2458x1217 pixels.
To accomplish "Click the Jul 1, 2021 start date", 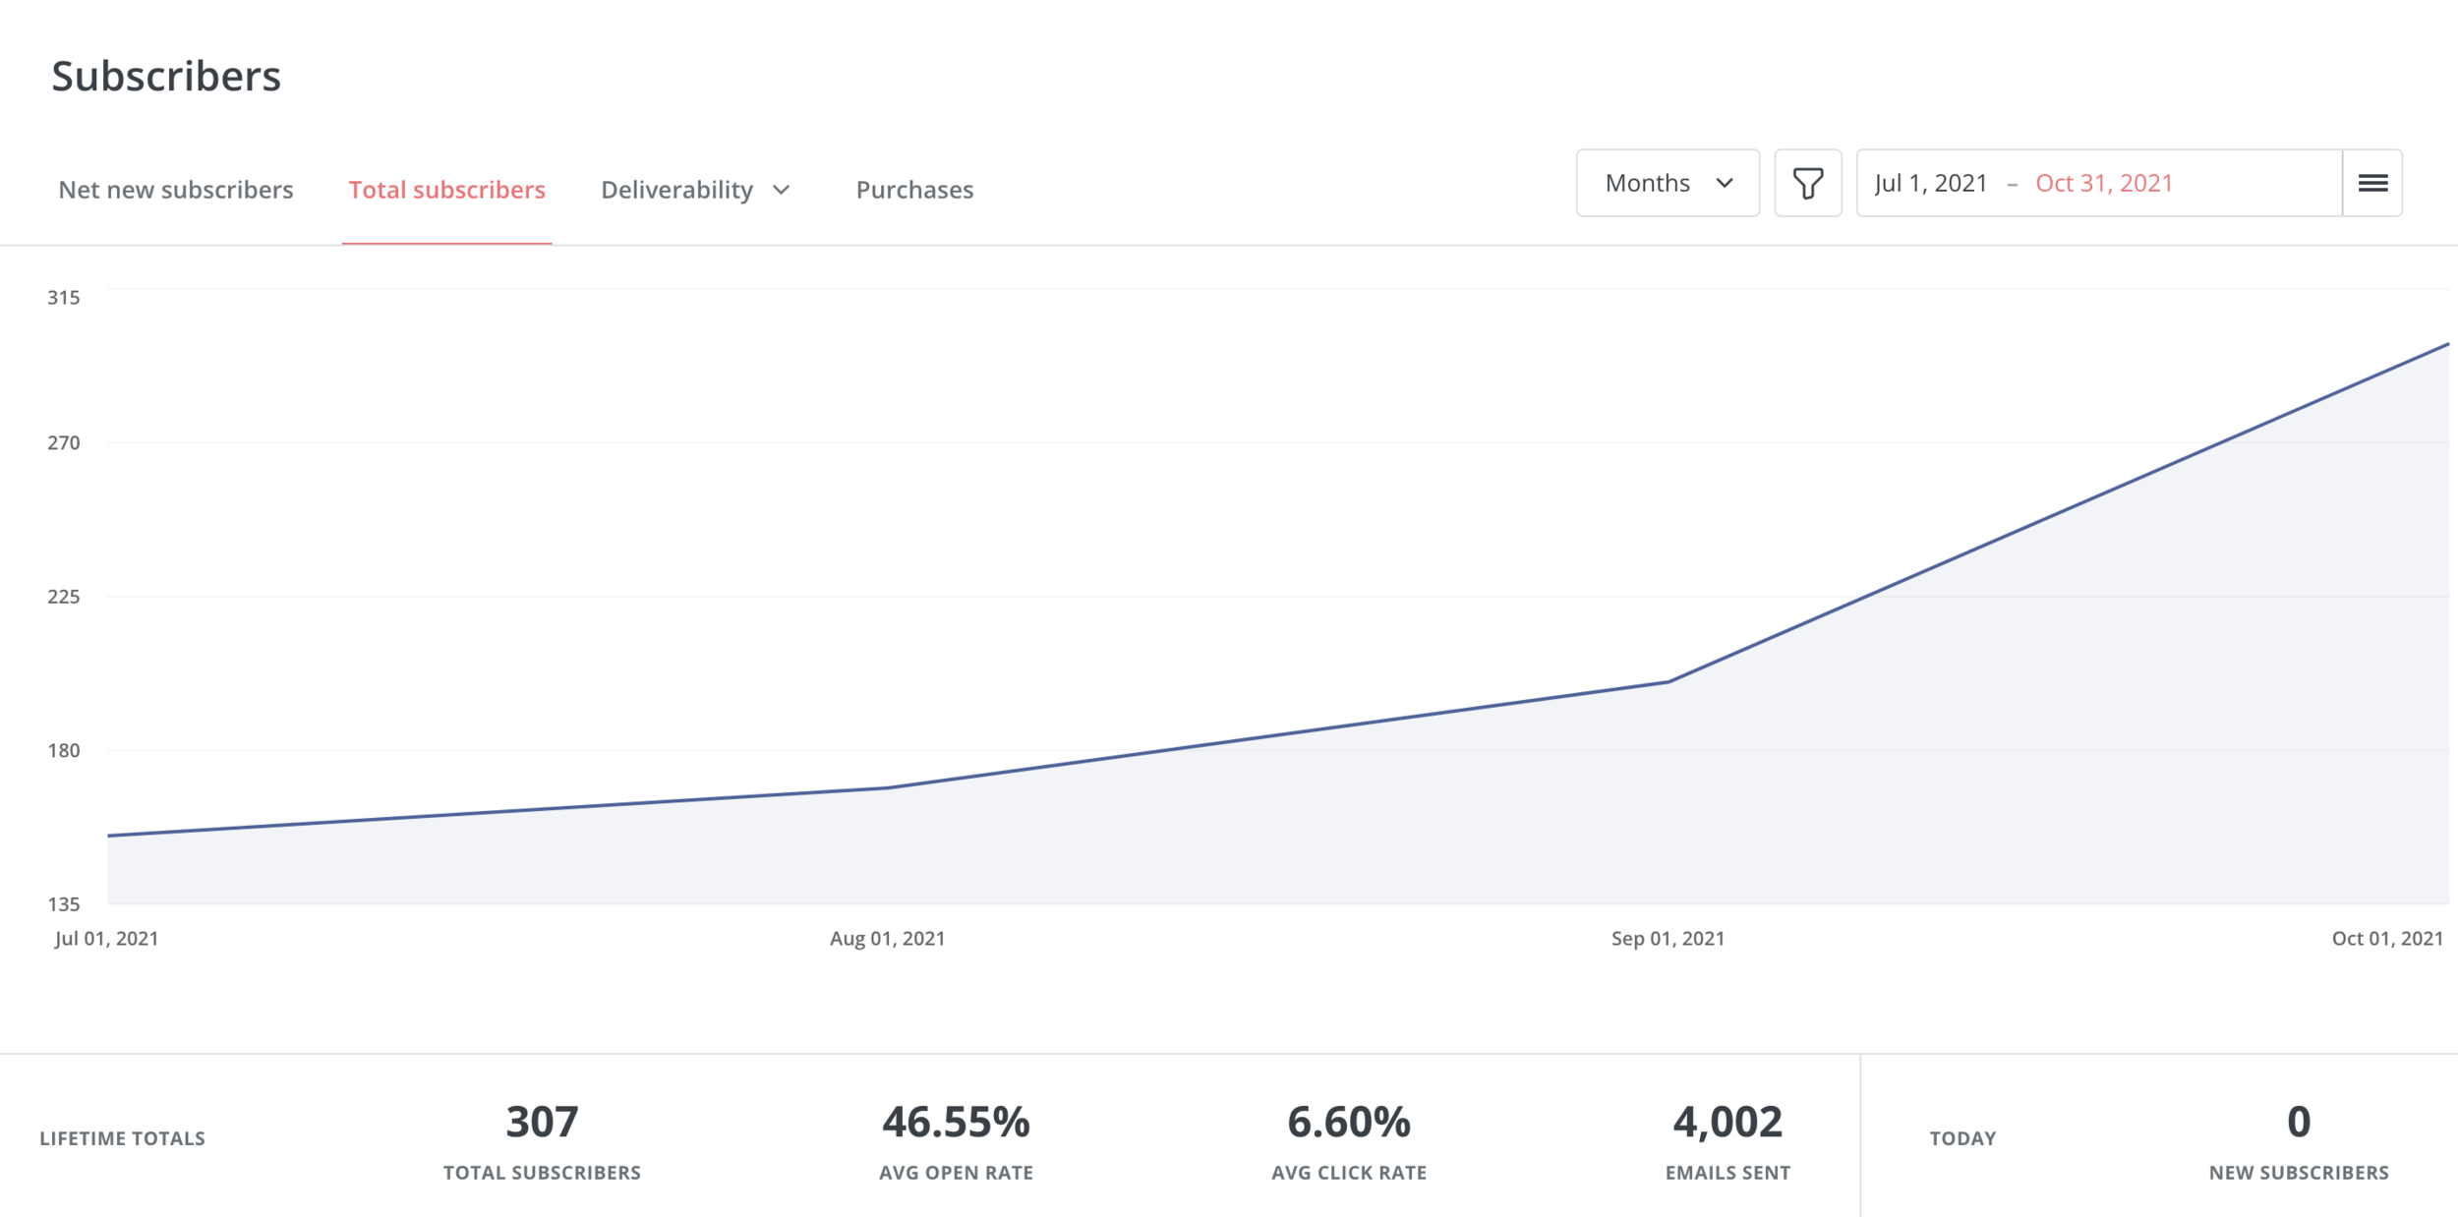I will 1931,183.
